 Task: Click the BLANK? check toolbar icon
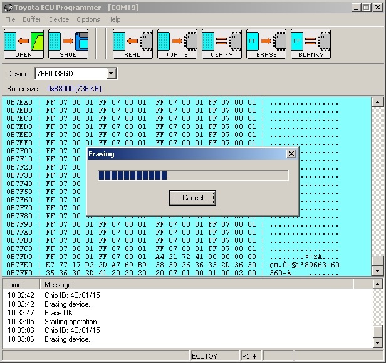[x=310, y=44]
